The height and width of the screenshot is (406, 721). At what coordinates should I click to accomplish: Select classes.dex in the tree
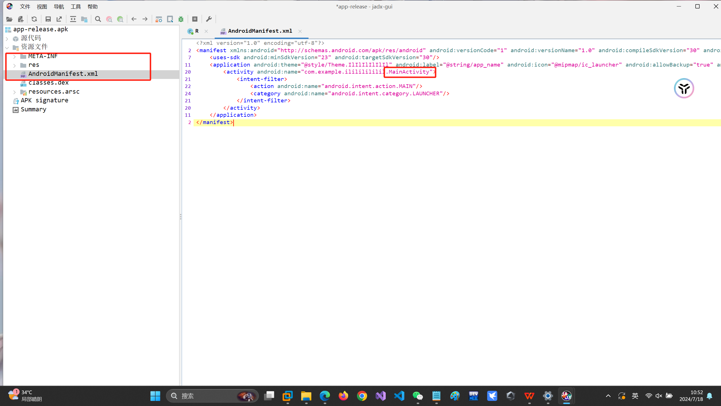(48, 83)
